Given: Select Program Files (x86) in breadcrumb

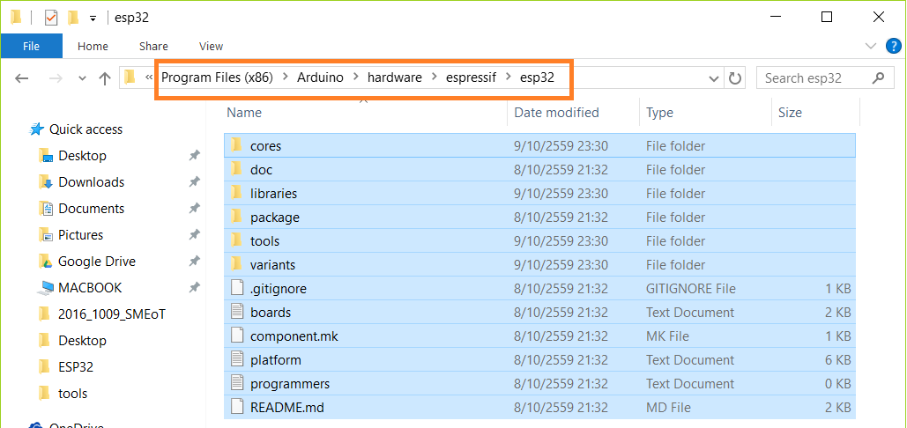Looking at the screenshot, I should click(x=217, y=77).
